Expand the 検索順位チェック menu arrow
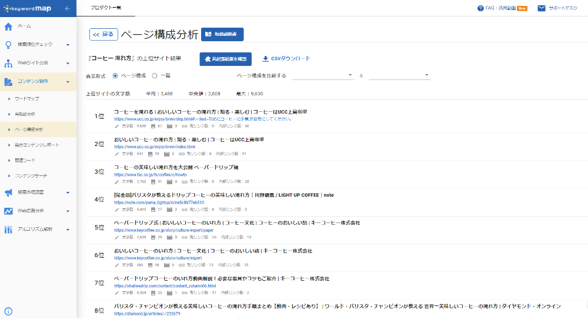The image size is (588, 319). click(68, 45)
